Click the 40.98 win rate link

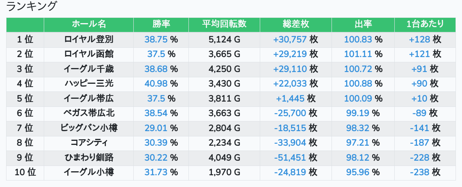(x=156, y=84)
